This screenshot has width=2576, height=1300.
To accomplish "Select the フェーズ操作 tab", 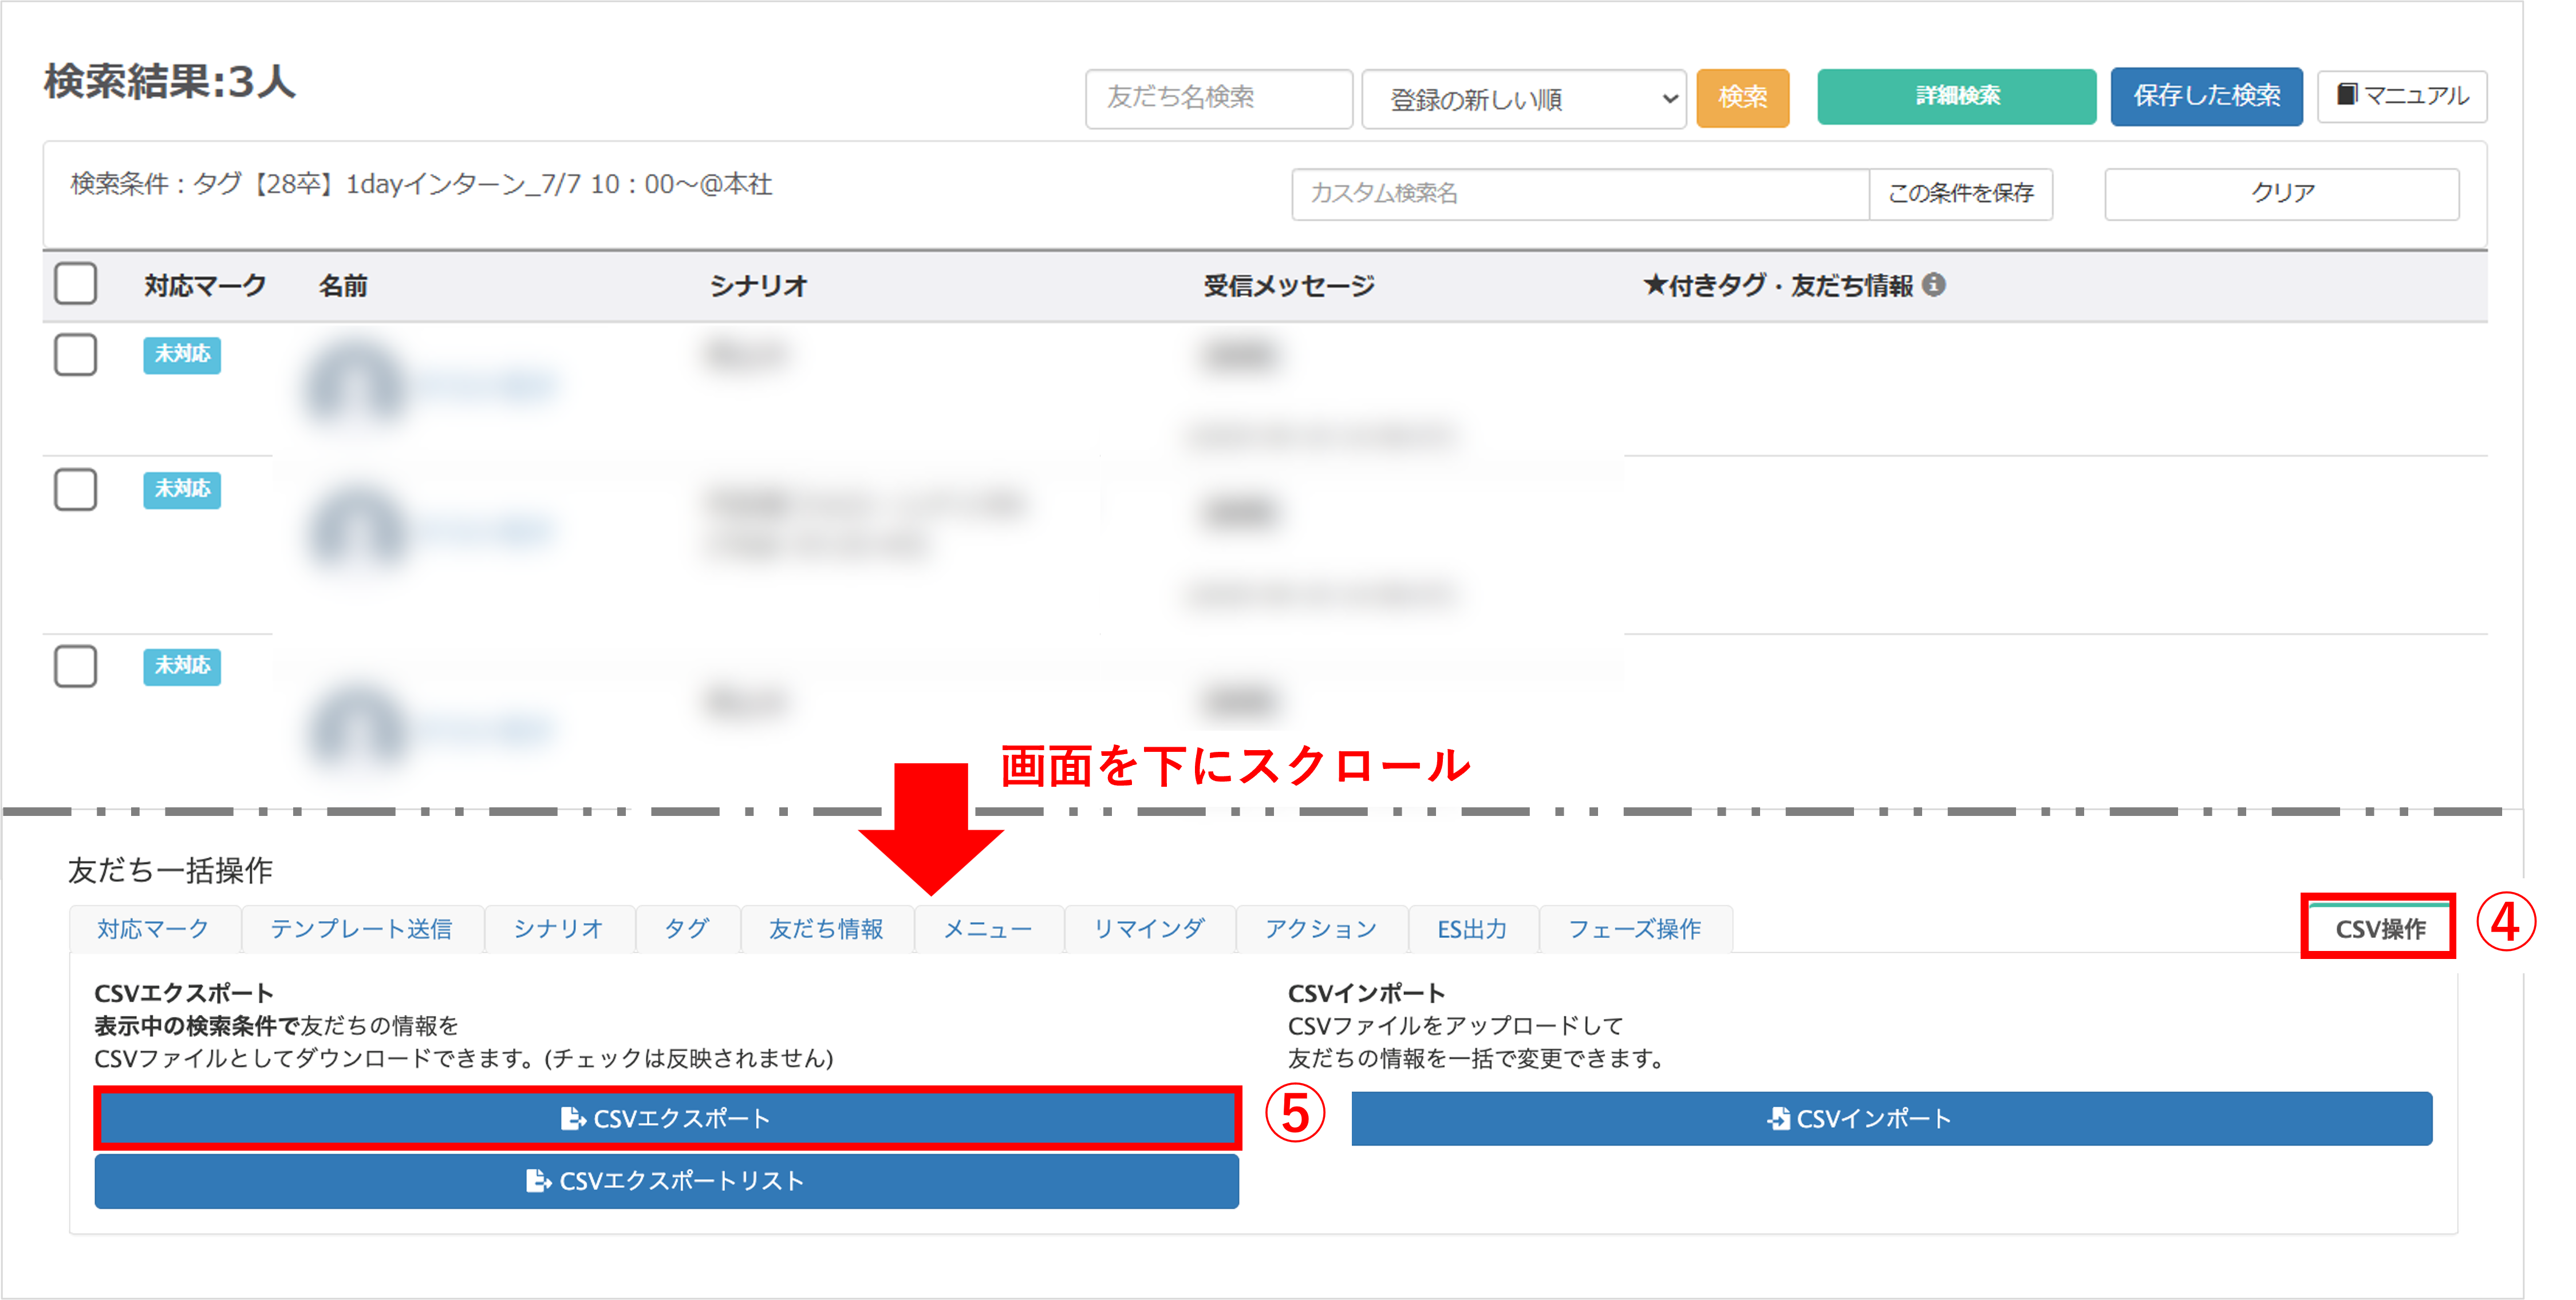I will 1634,928.
